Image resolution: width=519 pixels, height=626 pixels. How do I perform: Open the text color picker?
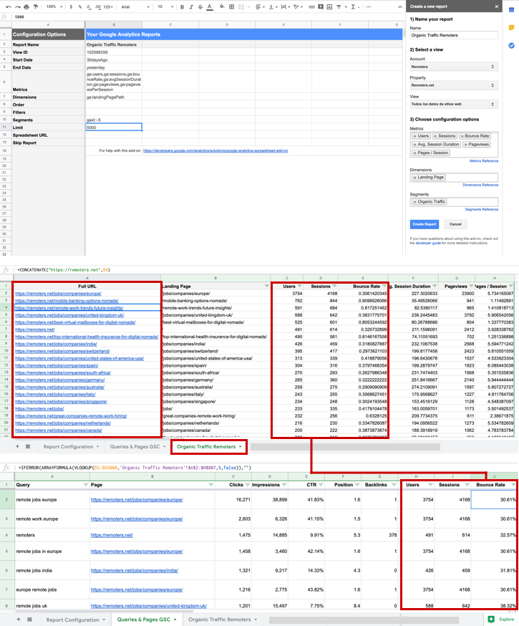coord(210,6)
